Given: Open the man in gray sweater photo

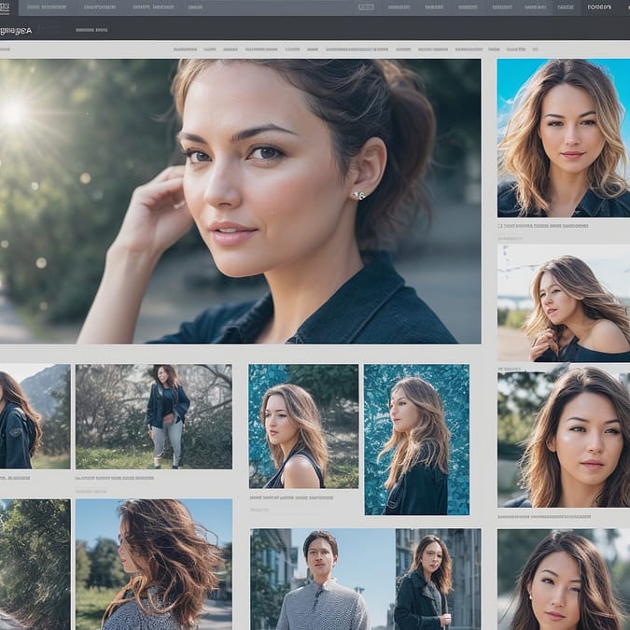Looking at the screenshot, I should coord(323,580).
